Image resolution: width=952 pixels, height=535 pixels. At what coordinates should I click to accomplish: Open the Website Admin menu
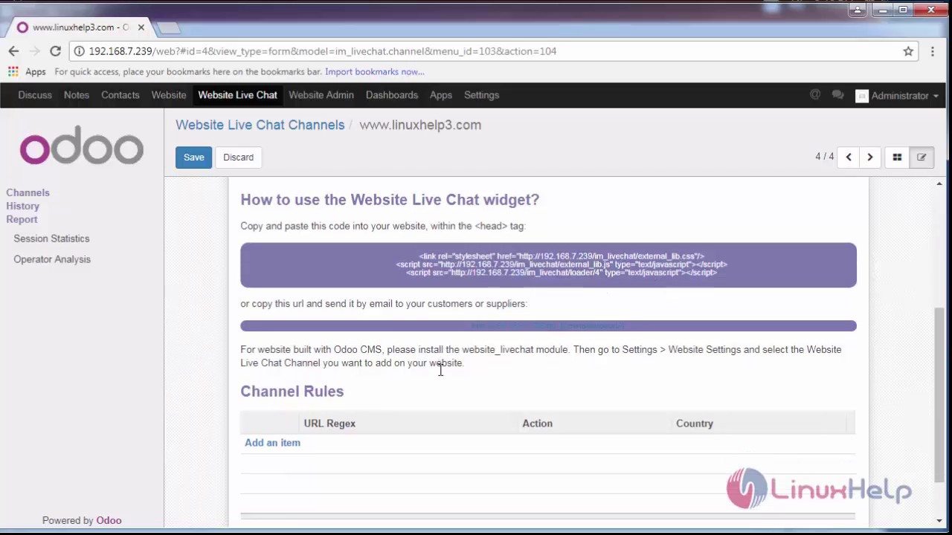pos(321,95)
